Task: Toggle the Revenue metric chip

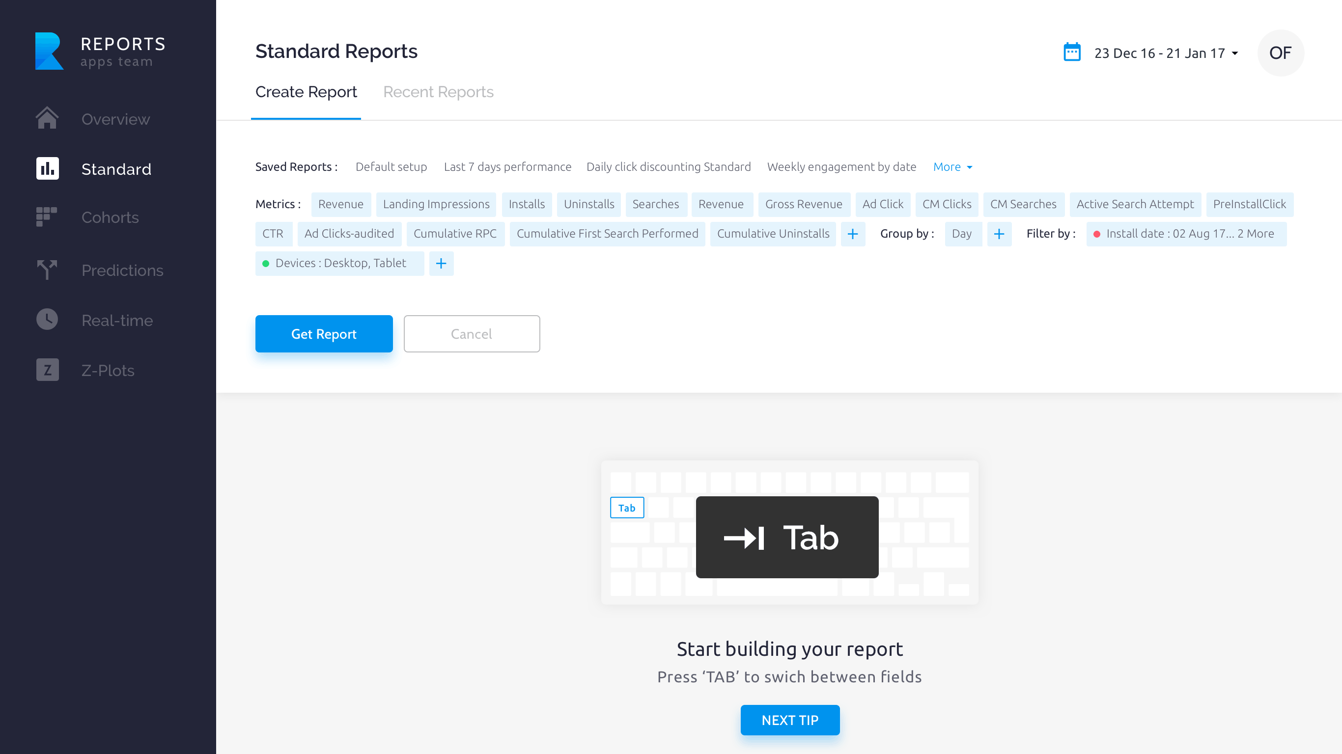Action: [341, 204]
